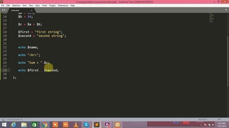
Task: Switch to Google Chrome in taskbar
Action: [x=45, y=125]
